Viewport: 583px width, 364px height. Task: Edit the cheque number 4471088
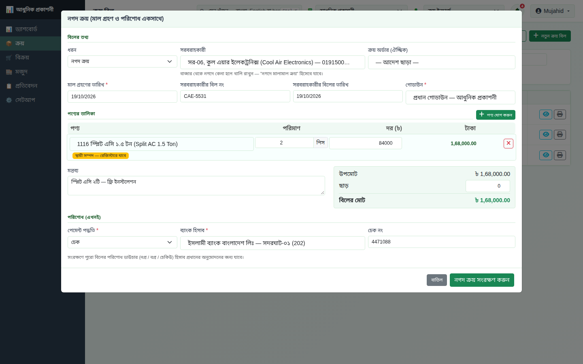tap(442, 242)
